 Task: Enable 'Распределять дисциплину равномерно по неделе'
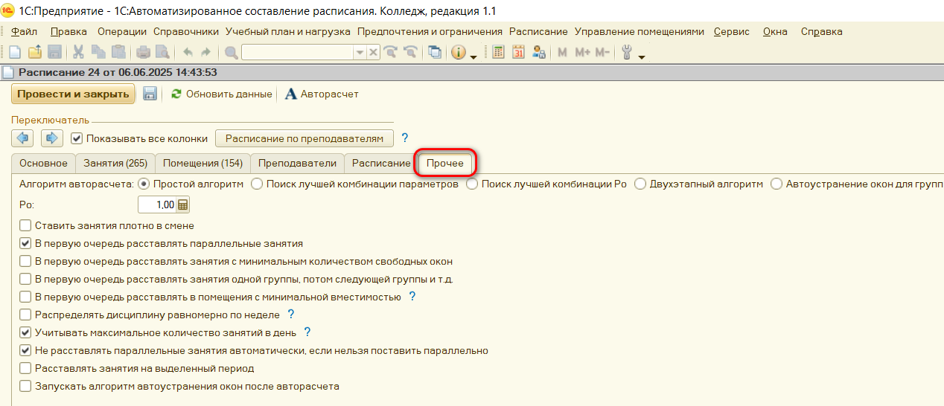pos(25,315)
